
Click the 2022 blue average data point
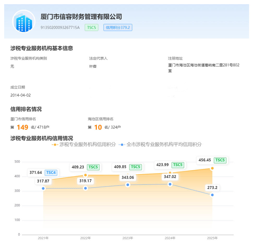point(86,188)
